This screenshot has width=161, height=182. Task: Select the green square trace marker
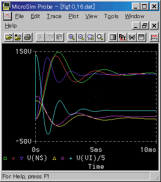5,159
